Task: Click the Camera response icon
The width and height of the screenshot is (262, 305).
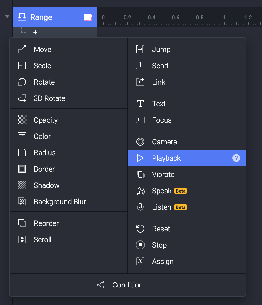Action: pyautogui.click(x=140, y=142)
